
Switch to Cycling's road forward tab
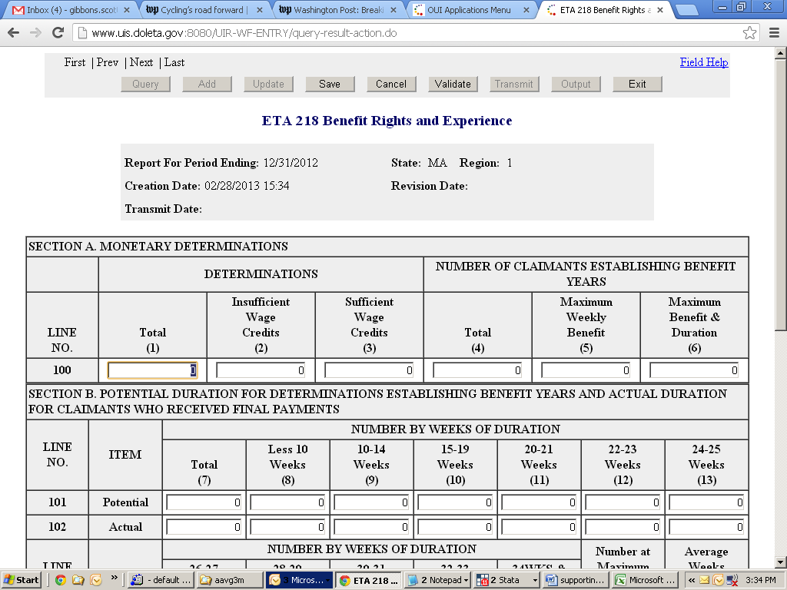(x=203, y=10)
